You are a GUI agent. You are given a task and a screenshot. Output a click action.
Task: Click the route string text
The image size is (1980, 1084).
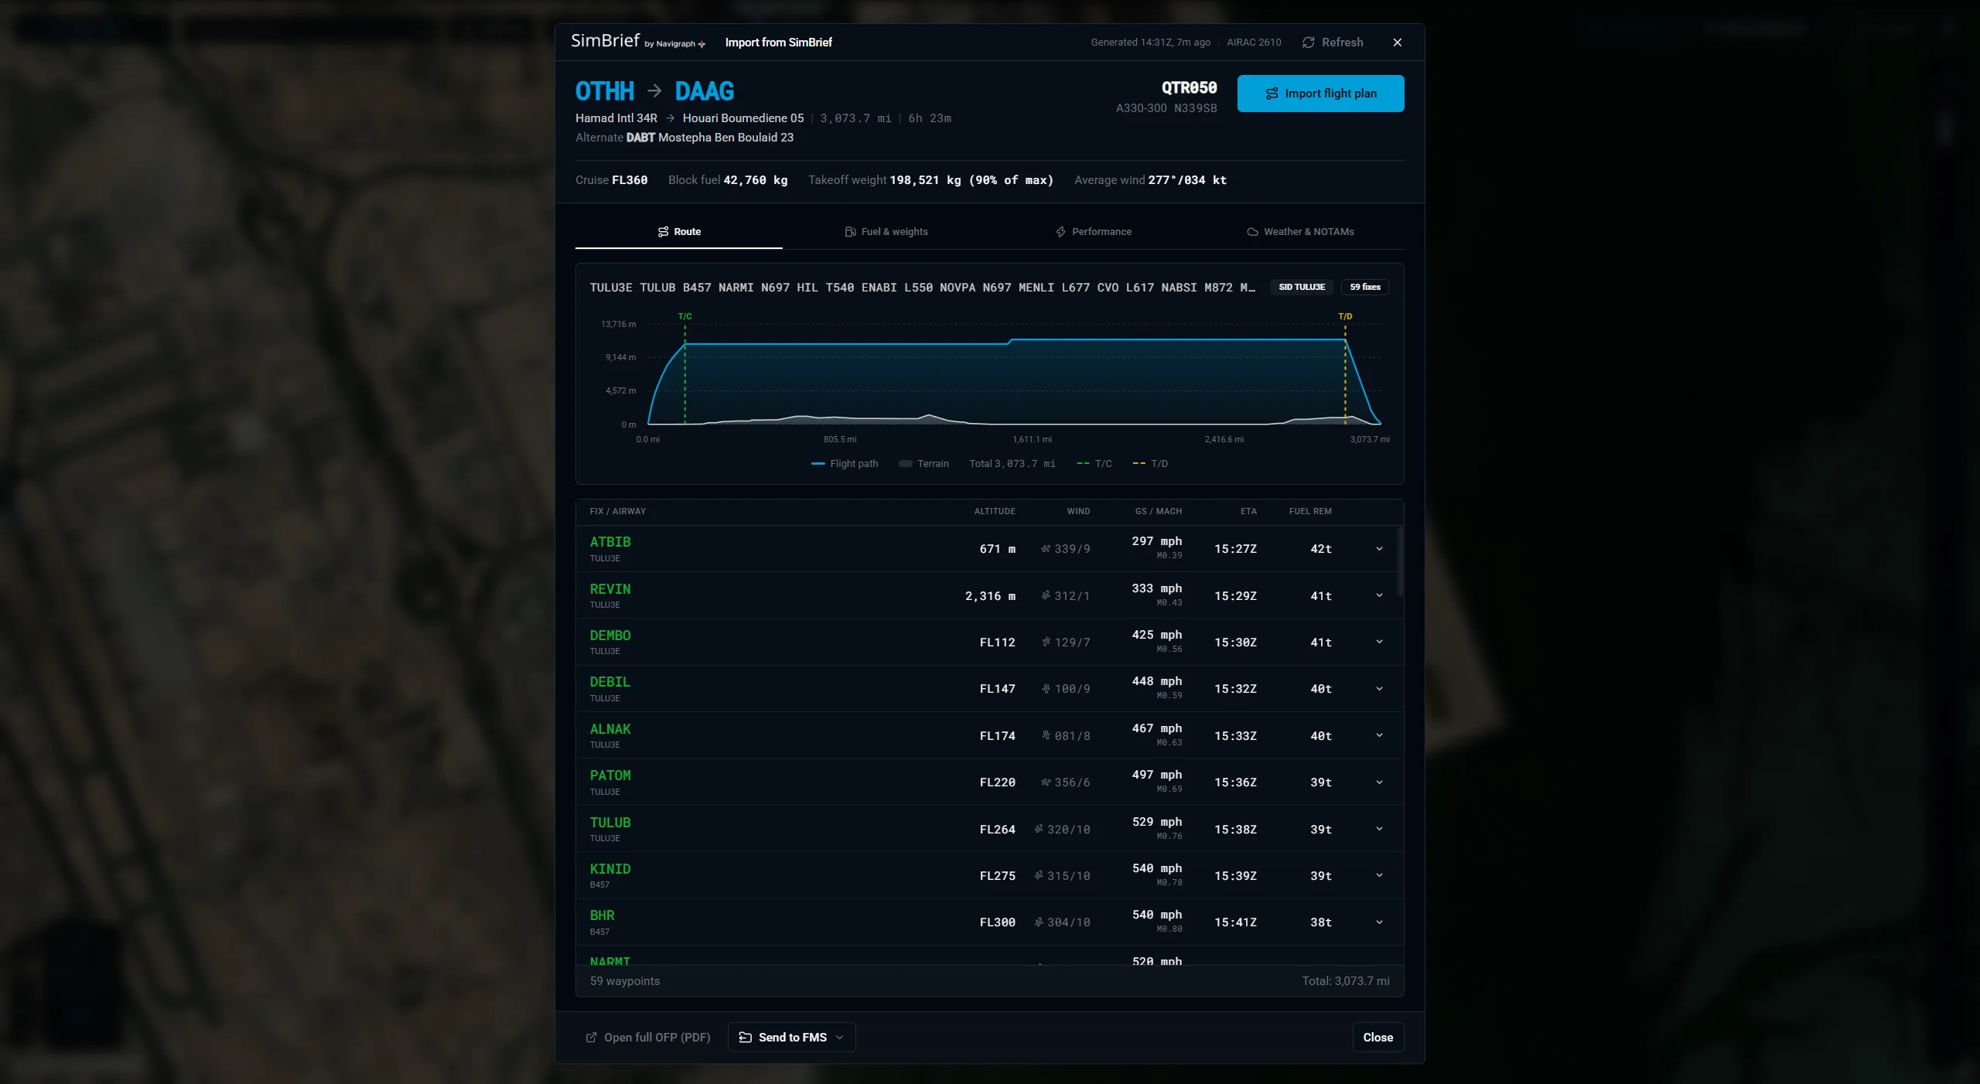[923, 288]
